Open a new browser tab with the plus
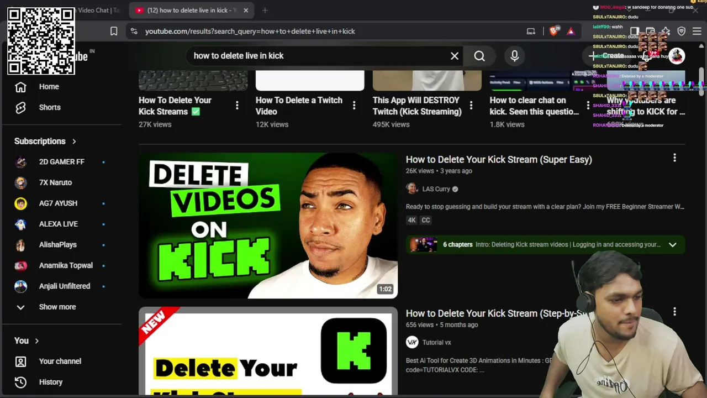This screenshot has width=707, height=398. click(265, 11)
